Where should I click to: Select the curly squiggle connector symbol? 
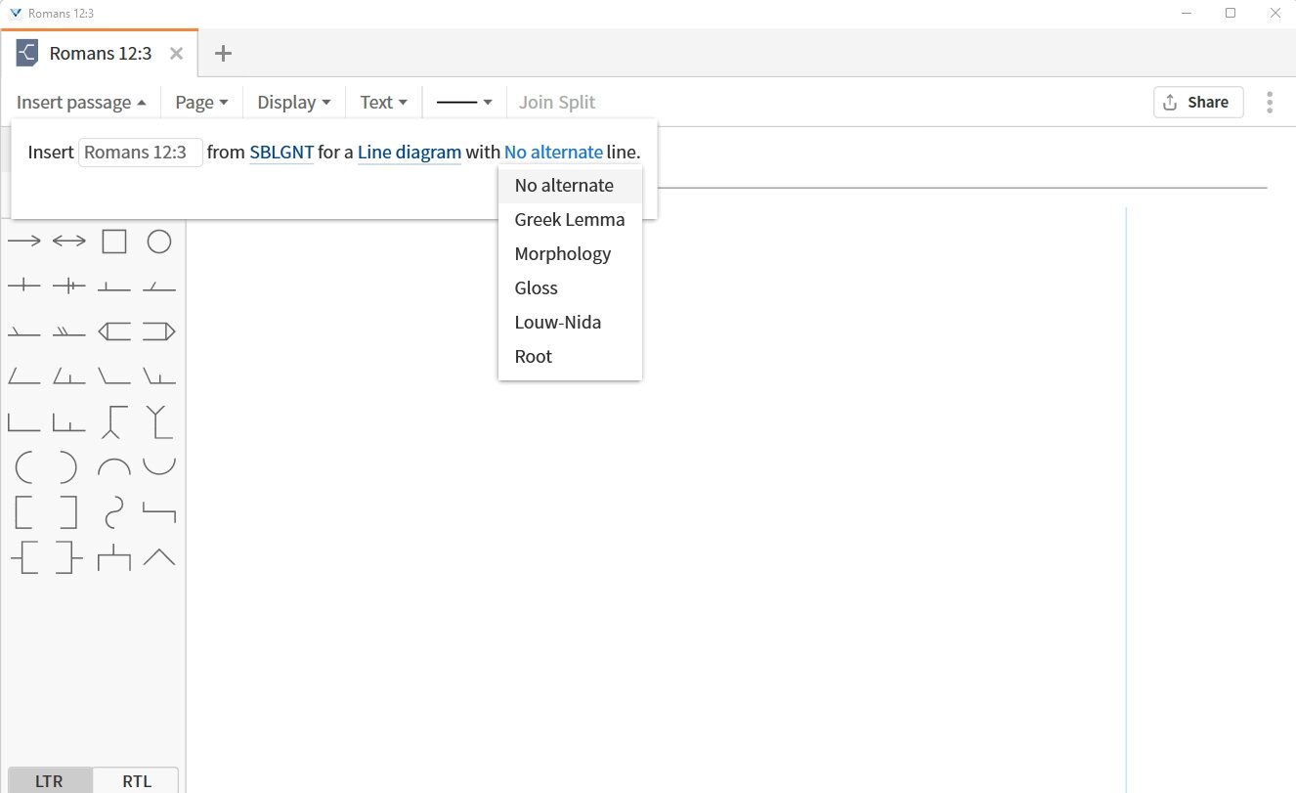coord(114,512)
